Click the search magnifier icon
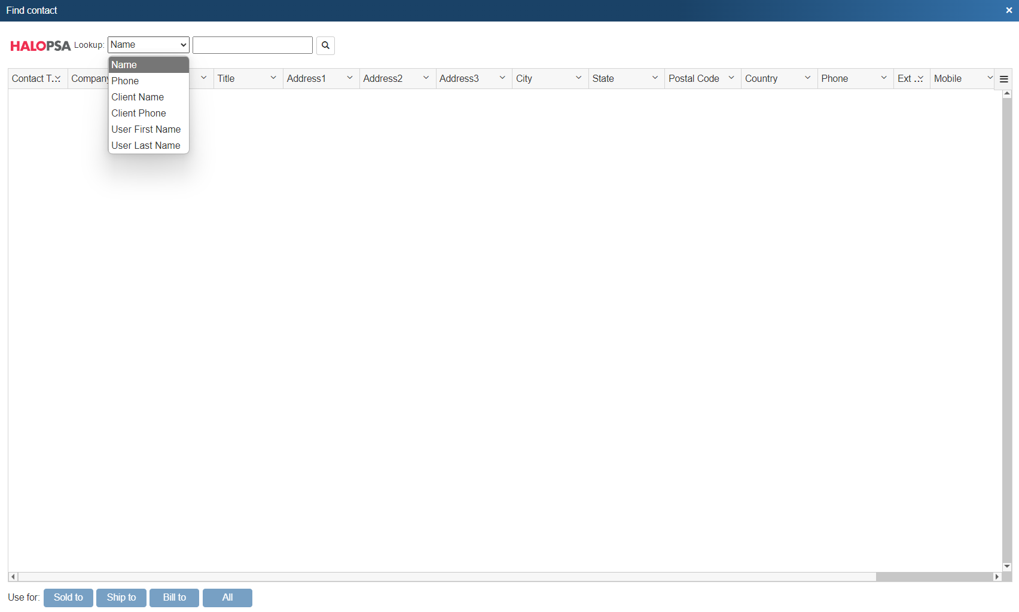Viewport: 1019px width, 612px height. coord(325,45)
